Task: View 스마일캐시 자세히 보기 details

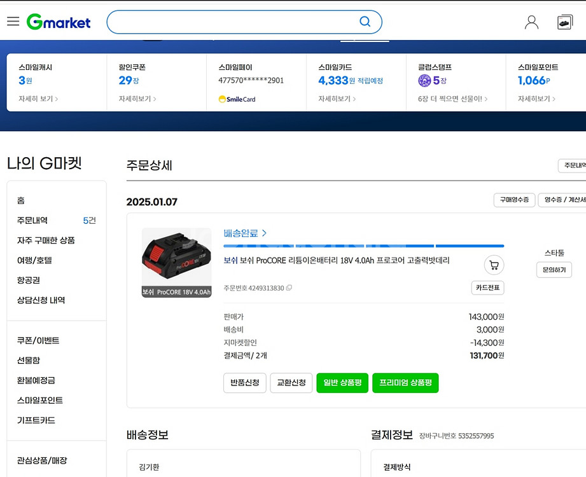Action: (x=38, y=99)
